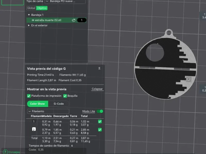Click the Descargado column header
The height and width of the screenshot is (154, 206).
click(61, 116)
